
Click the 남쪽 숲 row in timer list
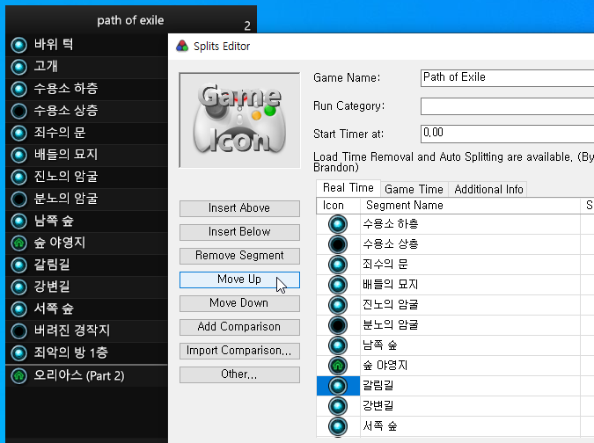tap(87, 221)
